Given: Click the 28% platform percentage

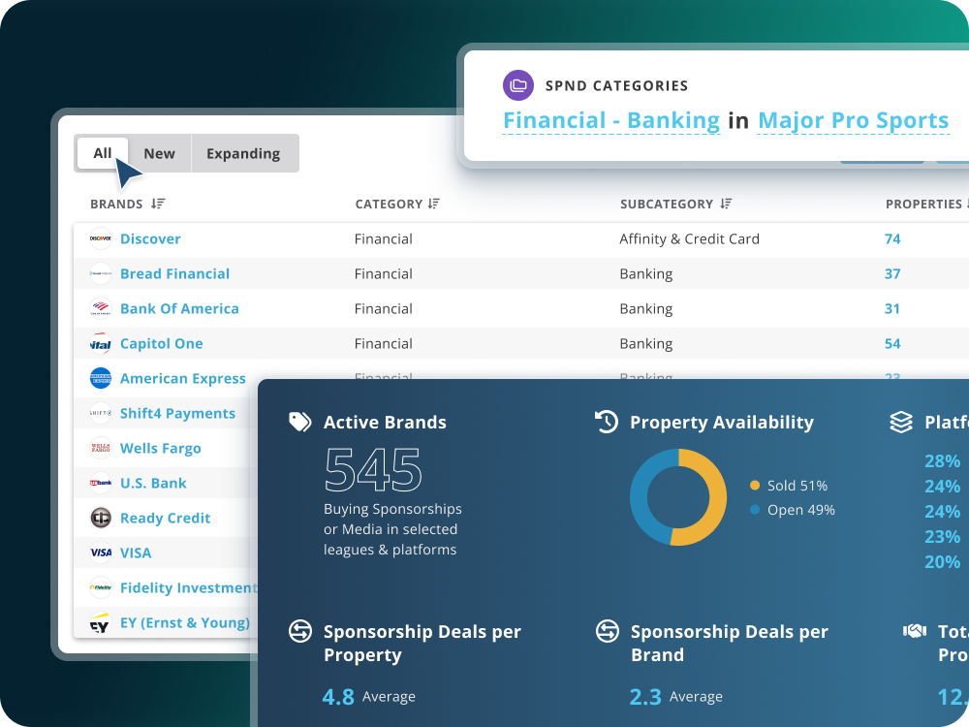Looking at the screenshot, I should (x=943, y=461).
